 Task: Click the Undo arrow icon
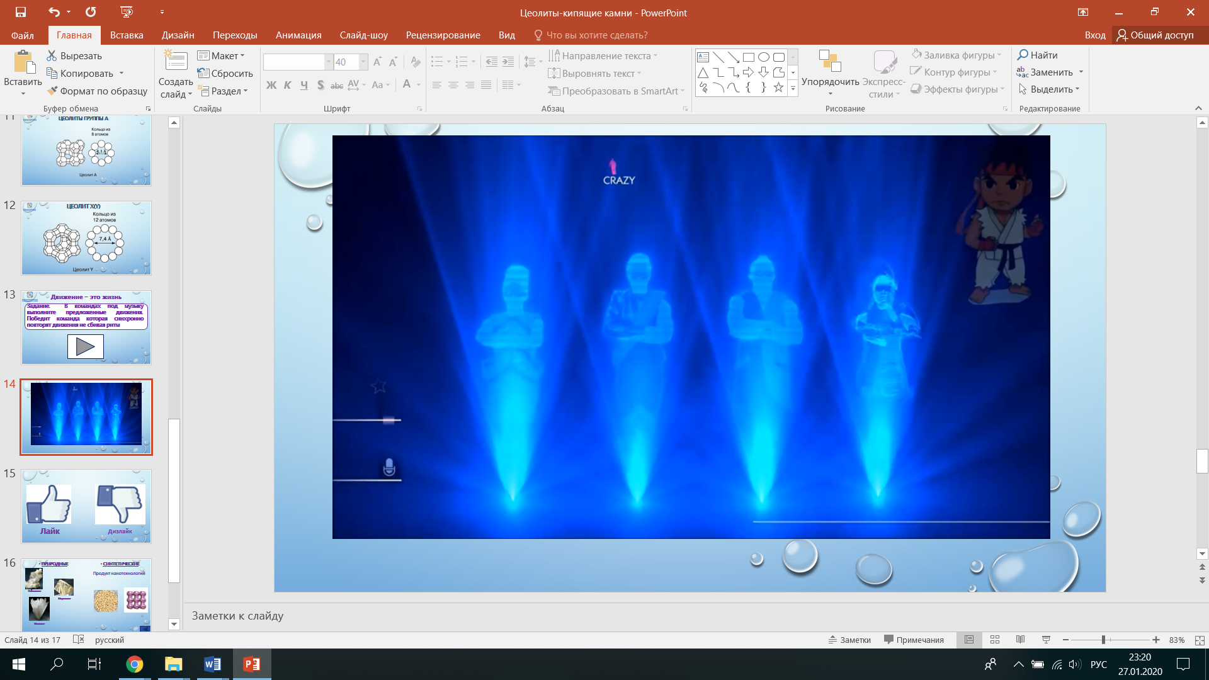point(54,12)
